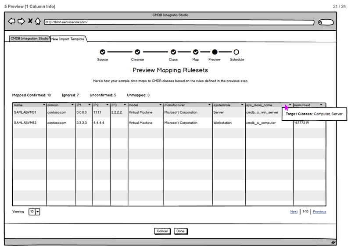Screen dimensions: 351x252
Task: Click the Schedule step label
Action: coord(237,60)
